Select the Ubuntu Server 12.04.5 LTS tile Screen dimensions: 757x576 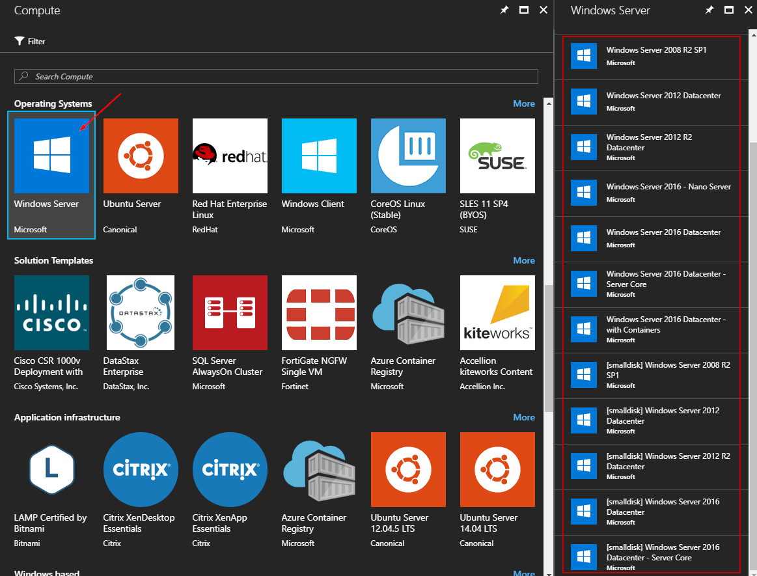click(408, 490)
